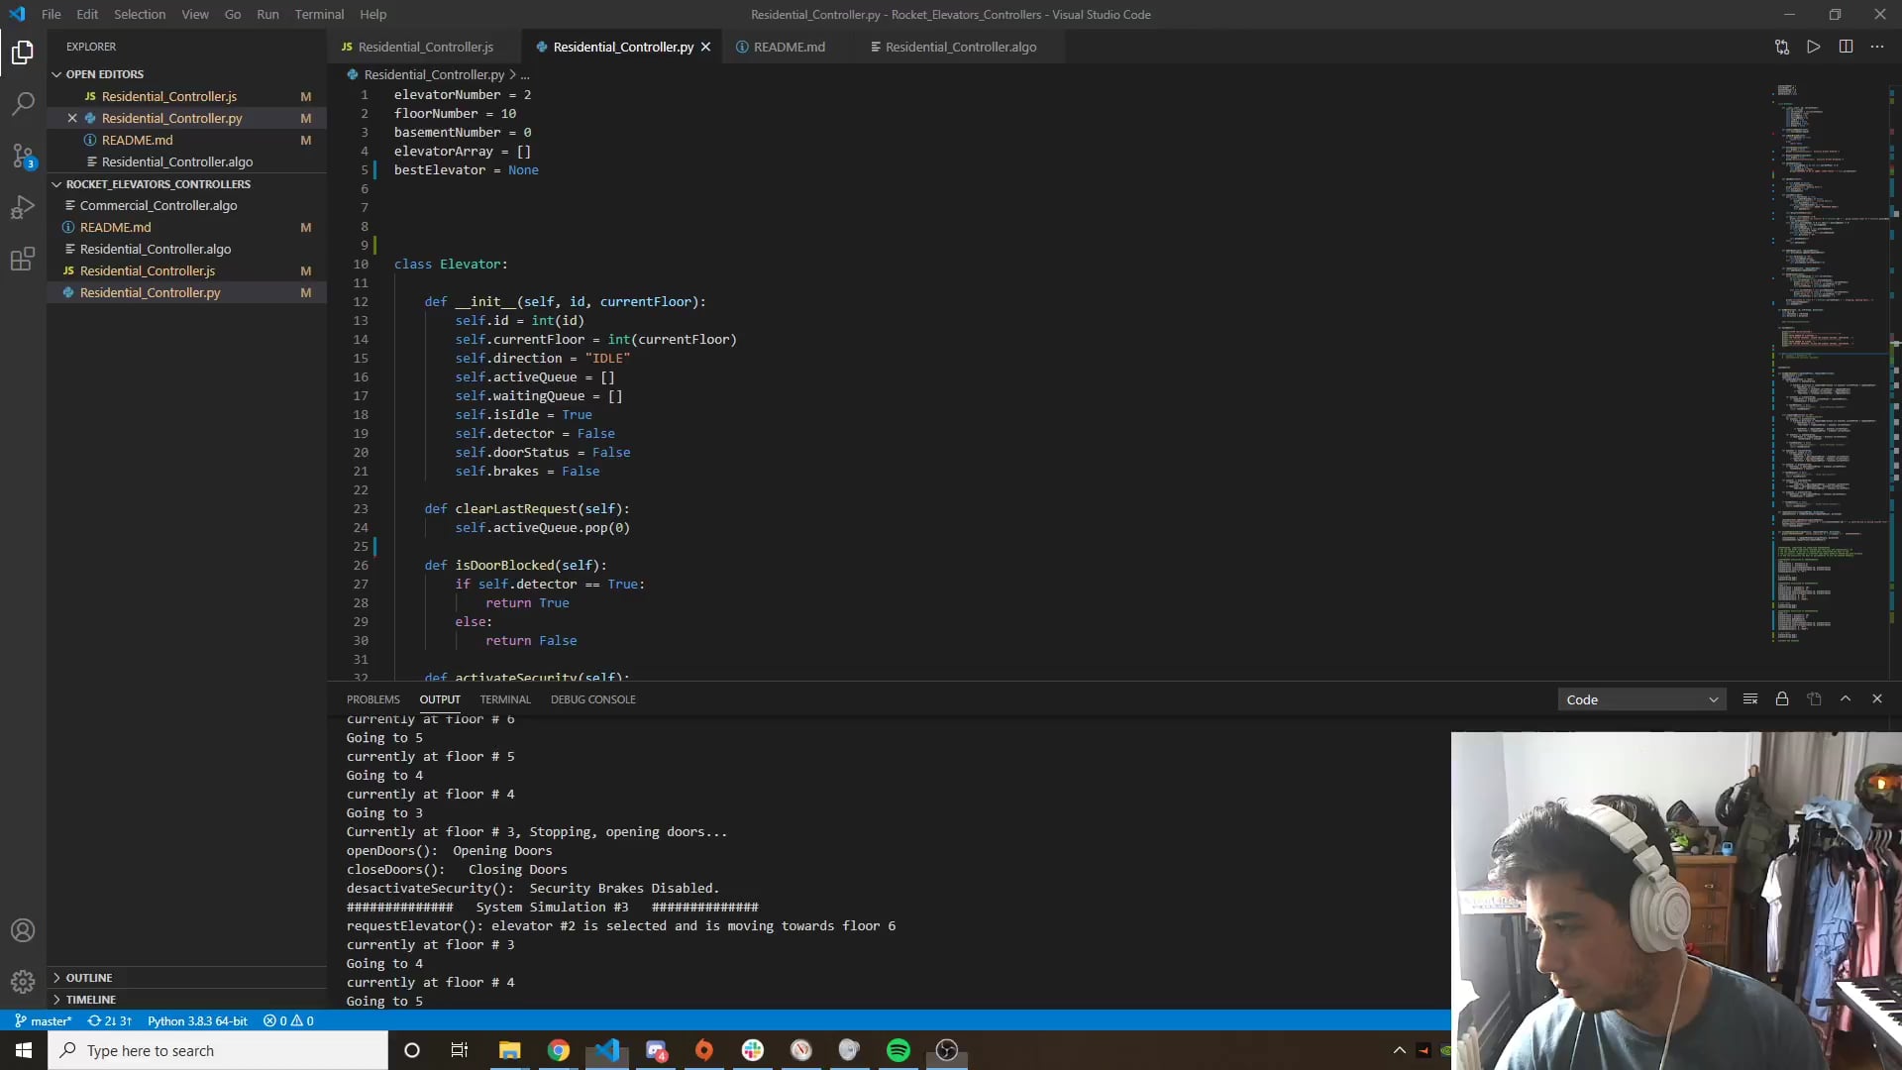
Task: Click the errors and warnings status indicator
Action: 288,1020
